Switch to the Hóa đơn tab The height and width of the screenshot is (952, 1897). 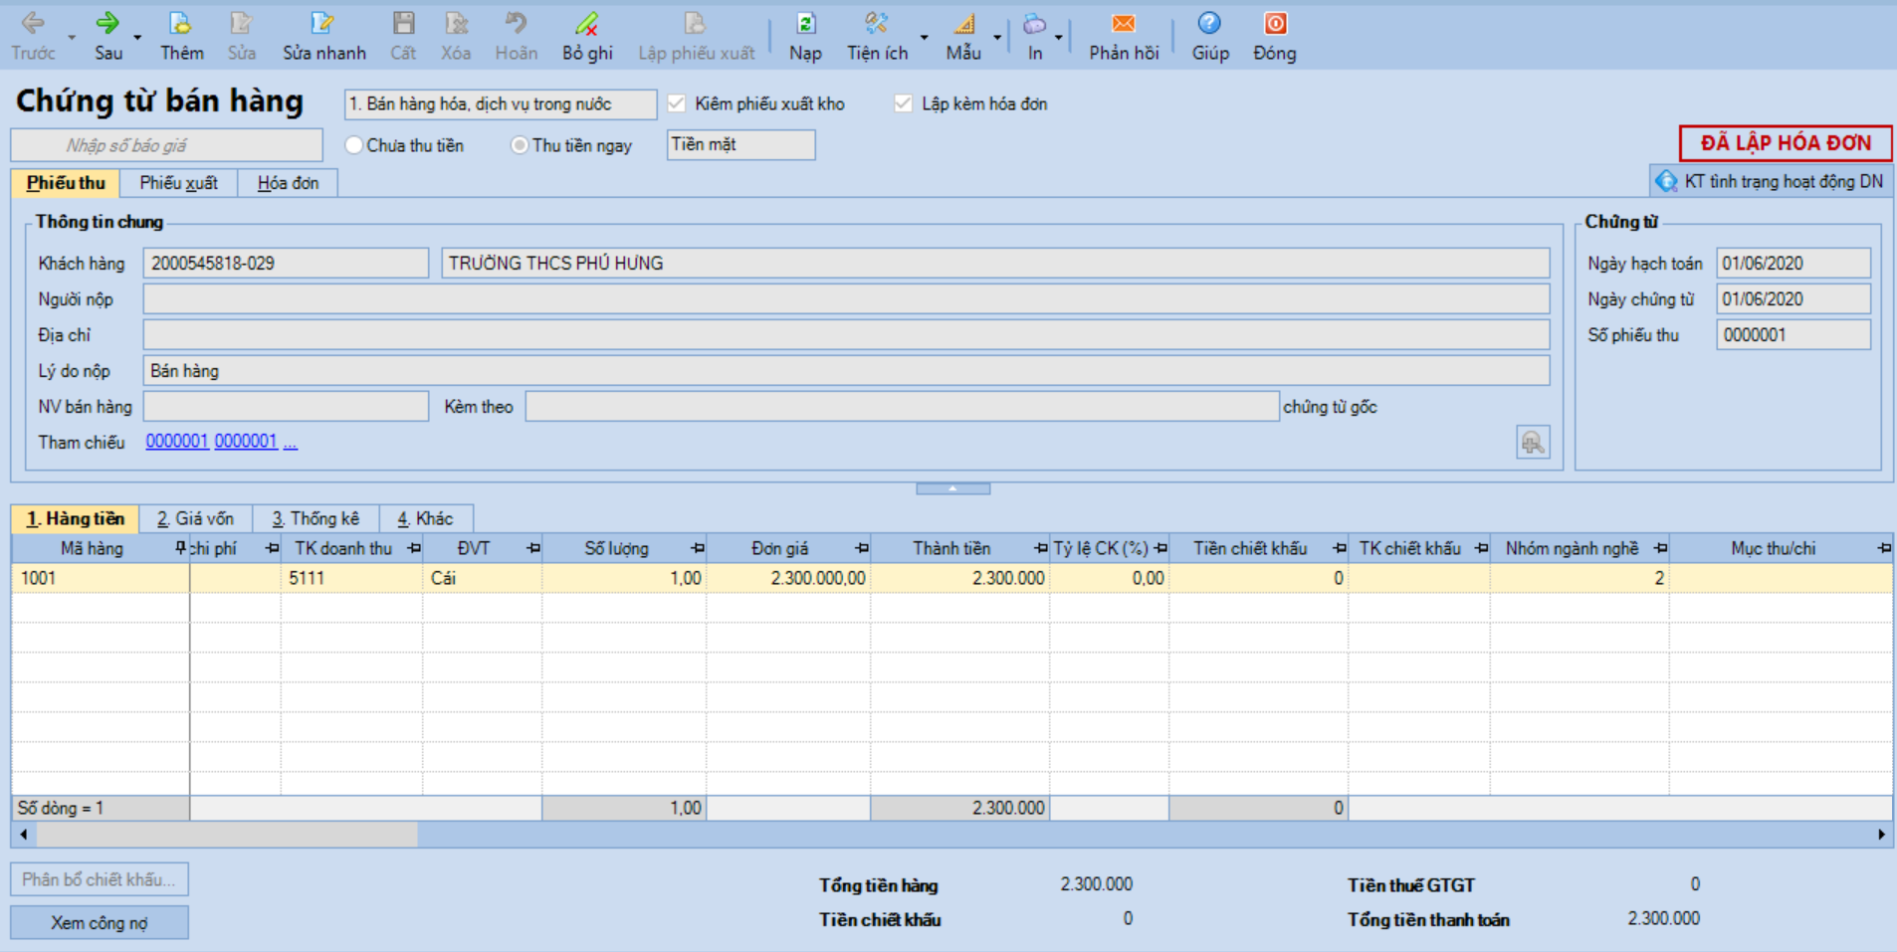click(x=288, y=183)
